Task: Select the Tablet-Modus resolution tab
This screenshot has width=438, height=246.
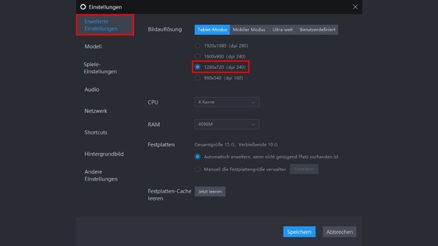Action: point(212,30)
